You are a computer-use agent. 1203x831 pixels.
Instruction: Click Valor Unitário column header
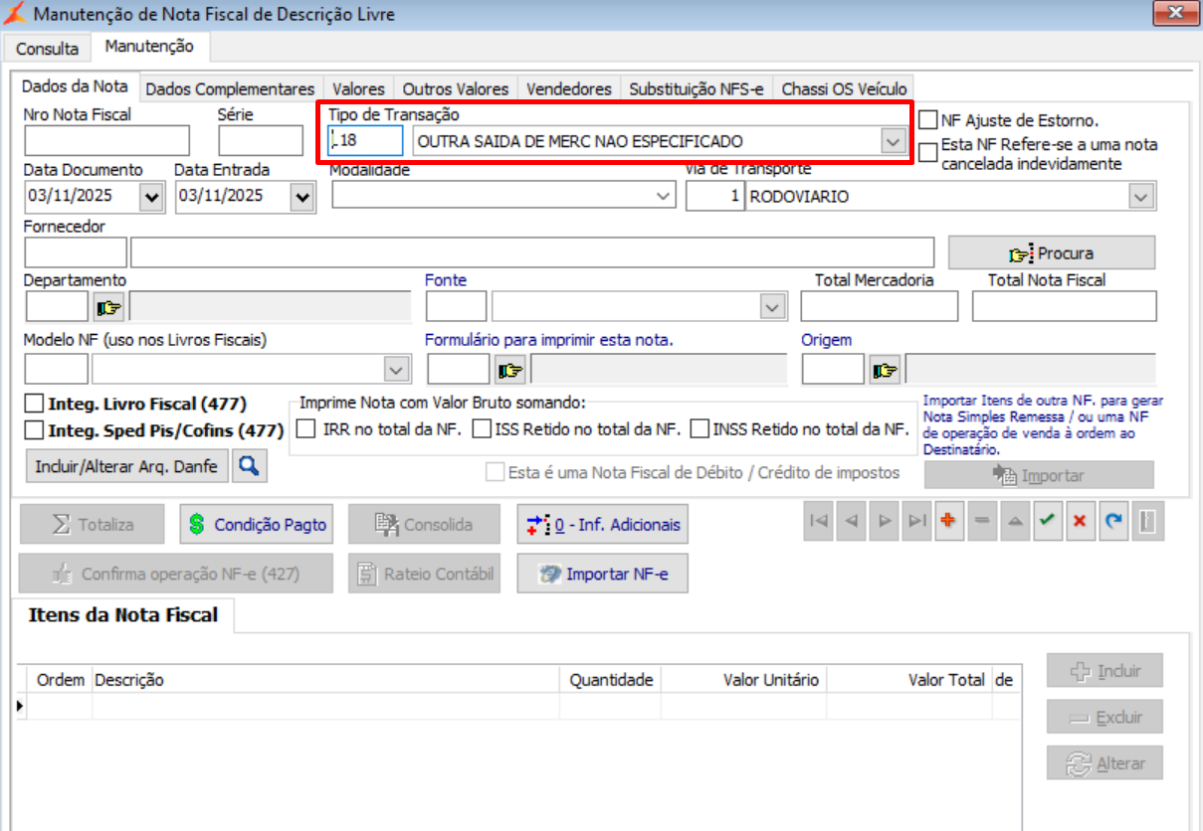(x=743, y=680)
